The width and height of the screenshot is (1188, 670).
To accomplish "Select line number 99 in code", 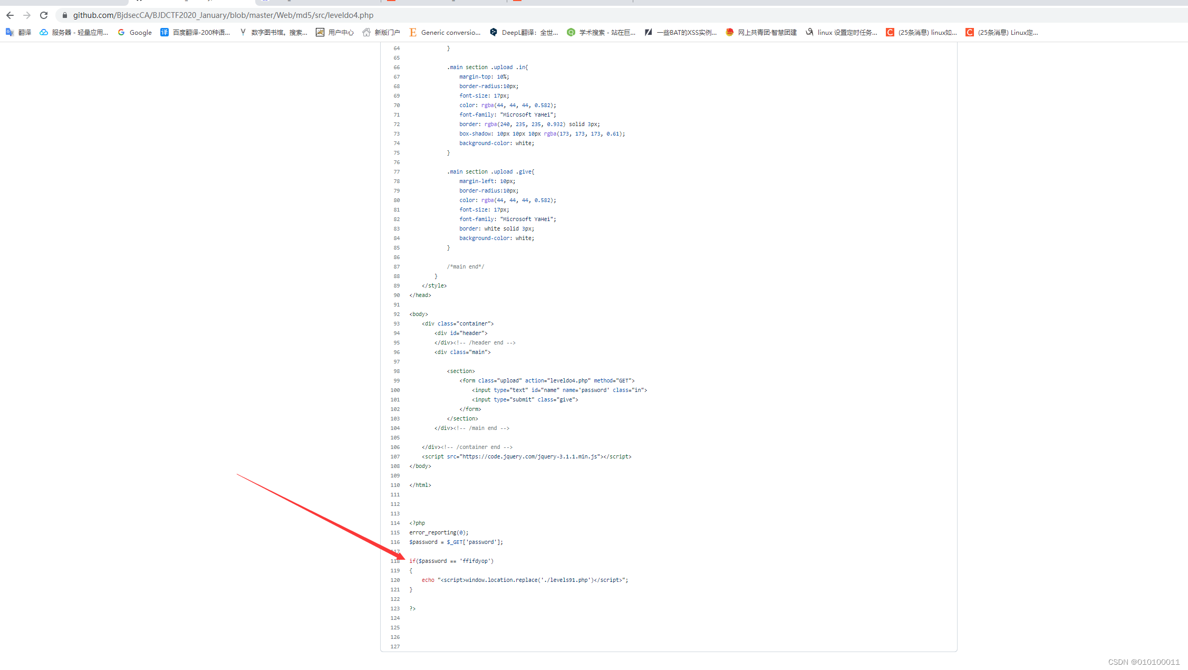I will tap(396, 381).
